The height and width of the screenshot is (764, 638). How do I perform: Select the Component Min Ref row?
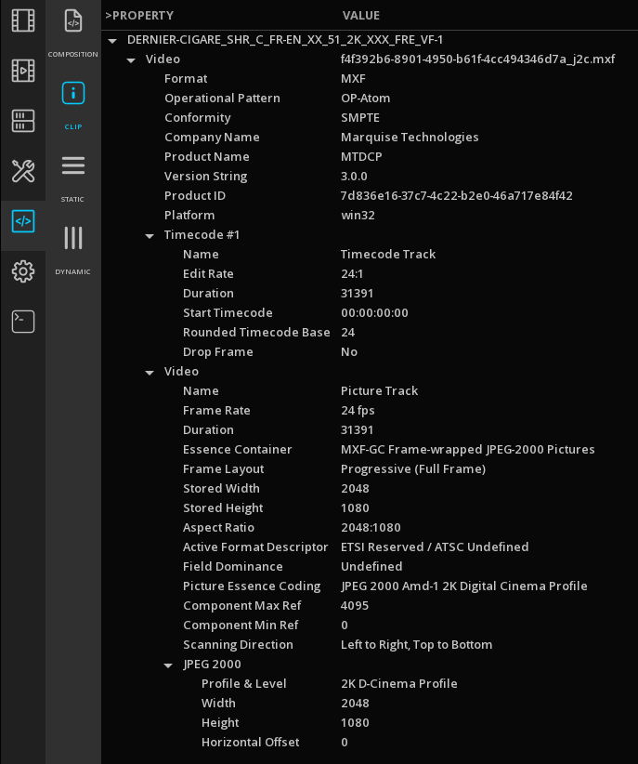click(x=370, y=626)
